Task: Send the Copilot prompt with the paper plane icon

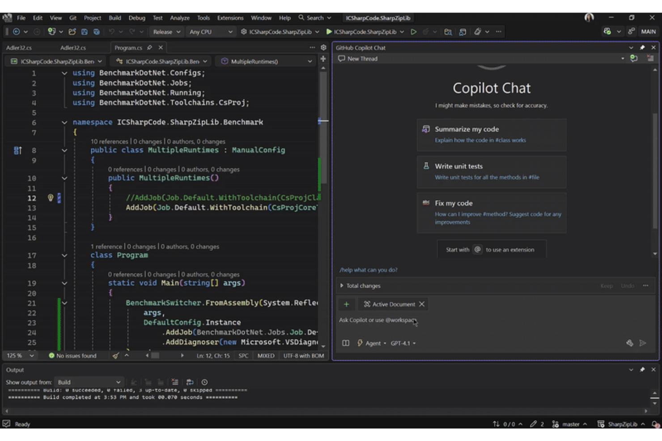Action: coord(643,343)
